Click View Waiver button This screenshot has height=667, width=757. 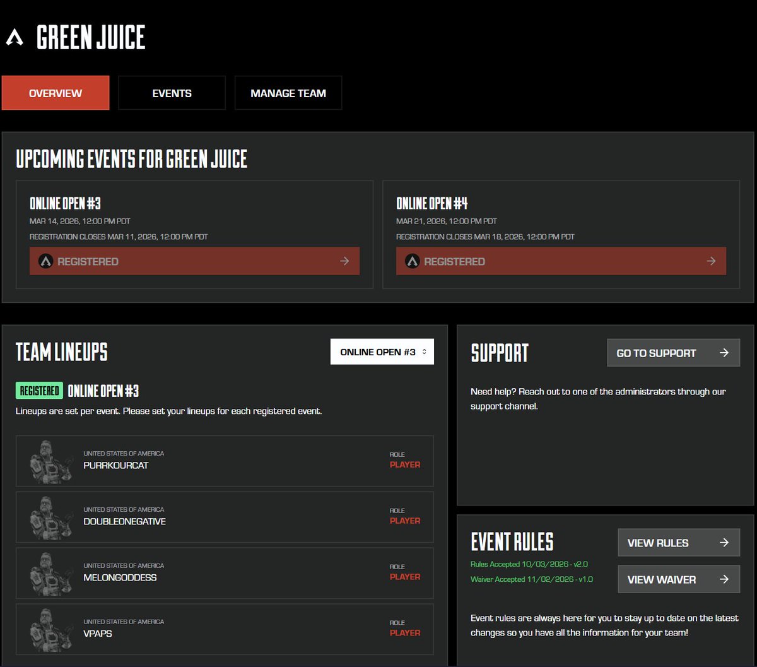(679, 579)
